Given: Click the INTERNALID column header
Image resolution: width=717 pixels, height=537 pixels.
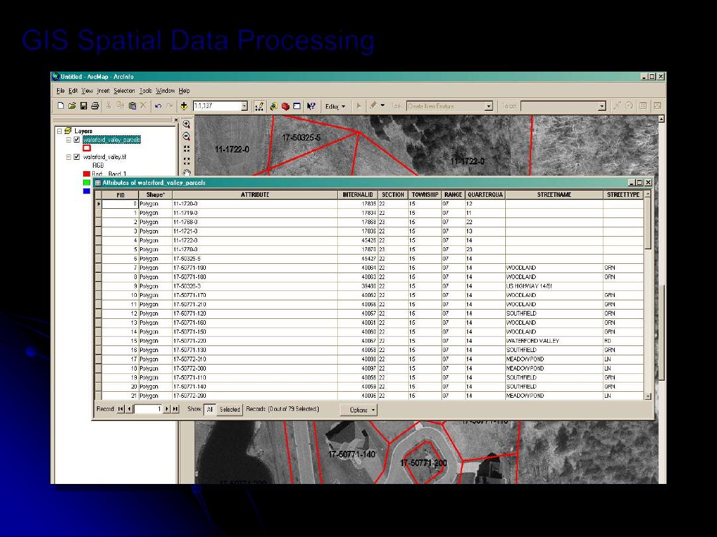Looking at the screenshot, I should pos(358,194).
